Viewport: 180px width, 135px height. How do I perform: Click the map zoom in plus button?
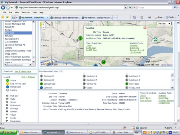pos(44,24)
